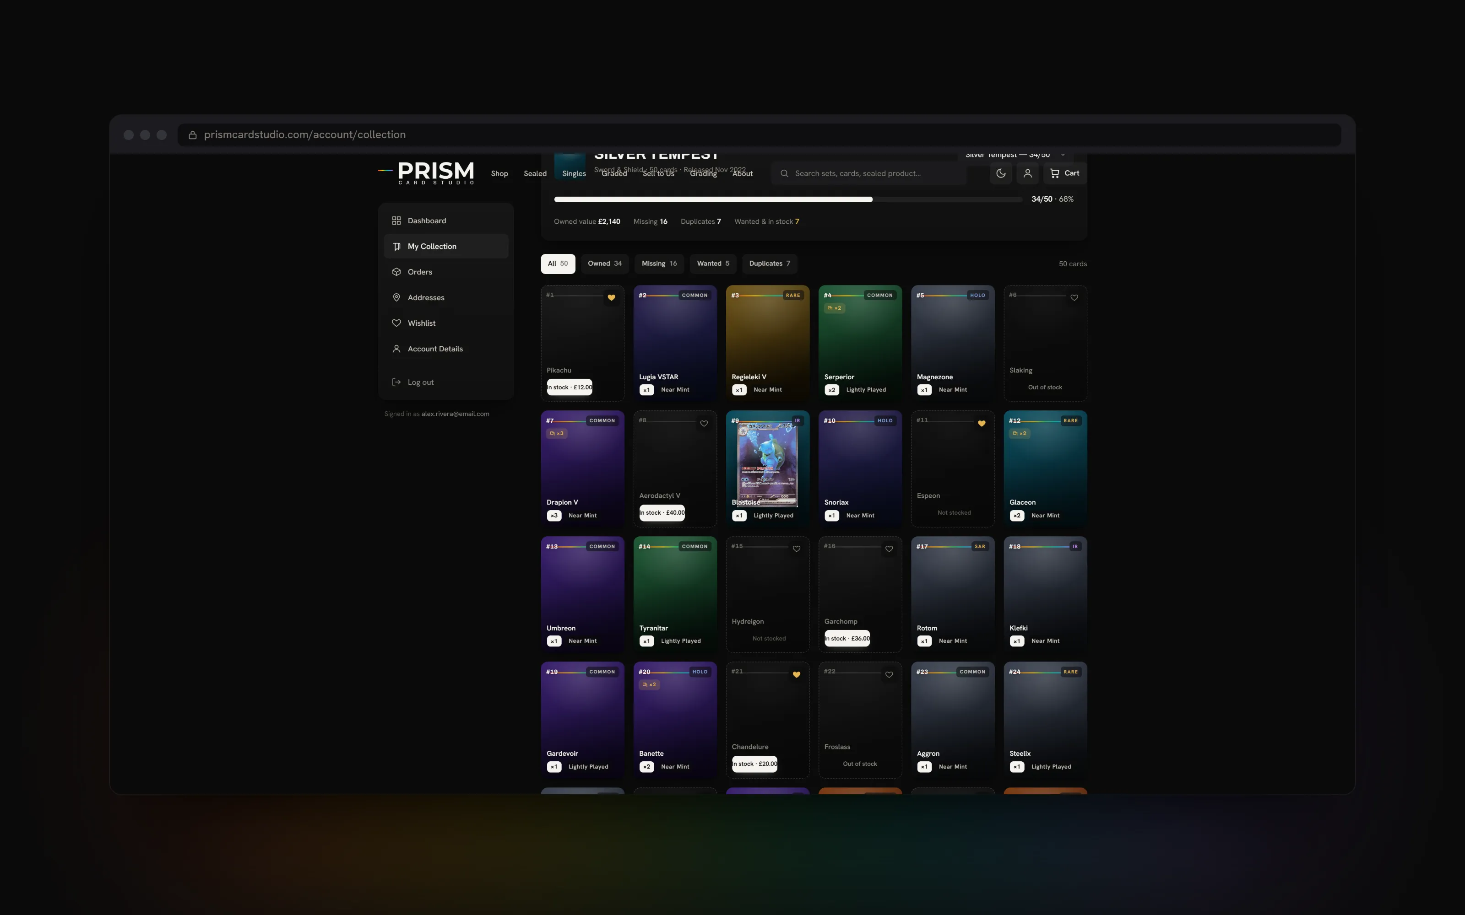This screenshot has width=1465, height=915.
Task: Toggle wishlist heart on Garchomp card
Action: [889, 549]
